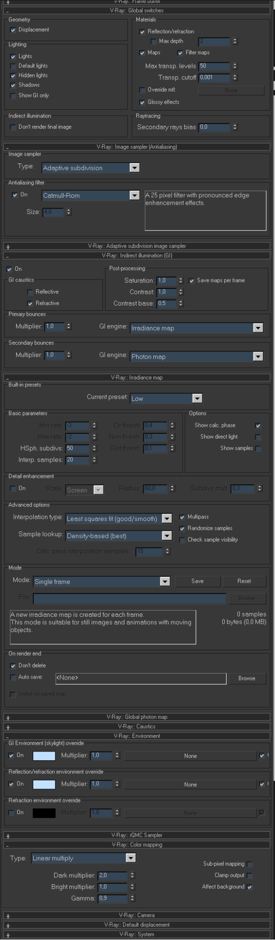Enable Check sample visibility
This screenshot has width=275, height=940.
click(182, 540)
